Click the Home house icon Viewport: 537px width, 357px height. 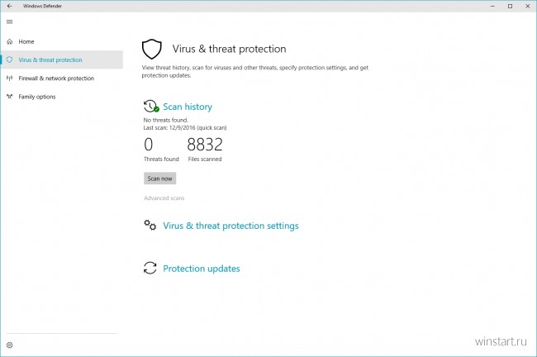click(10, 42)
